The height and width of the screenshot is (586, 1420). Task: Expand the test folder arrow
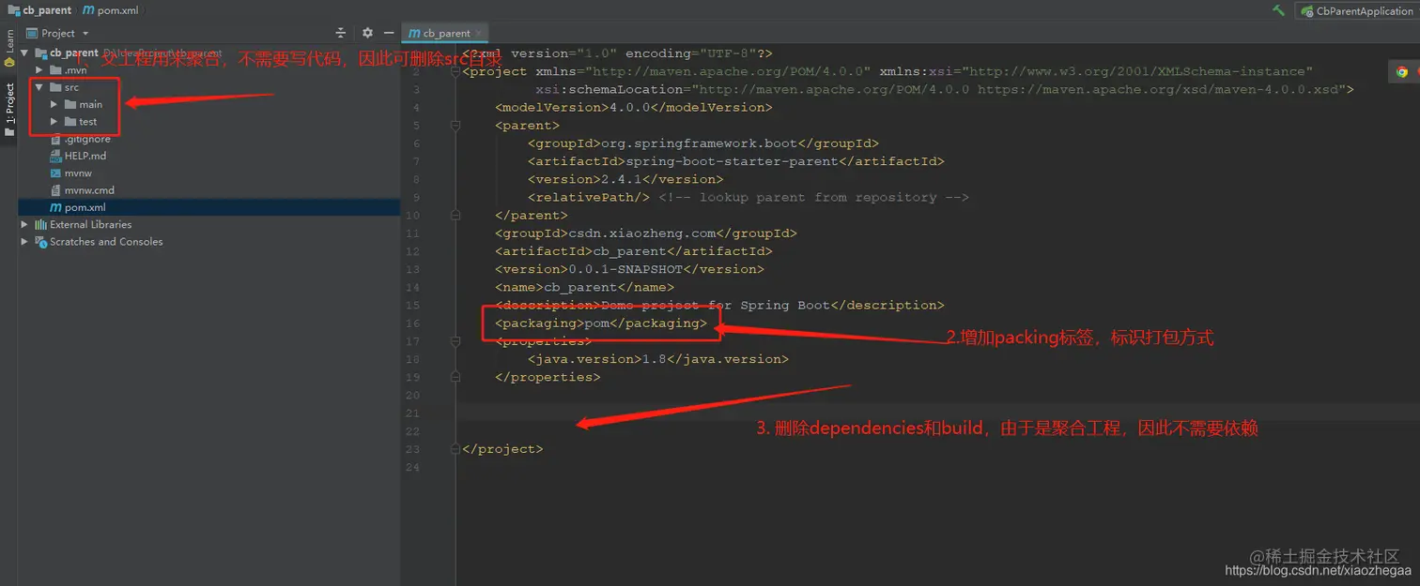[54, 121]
